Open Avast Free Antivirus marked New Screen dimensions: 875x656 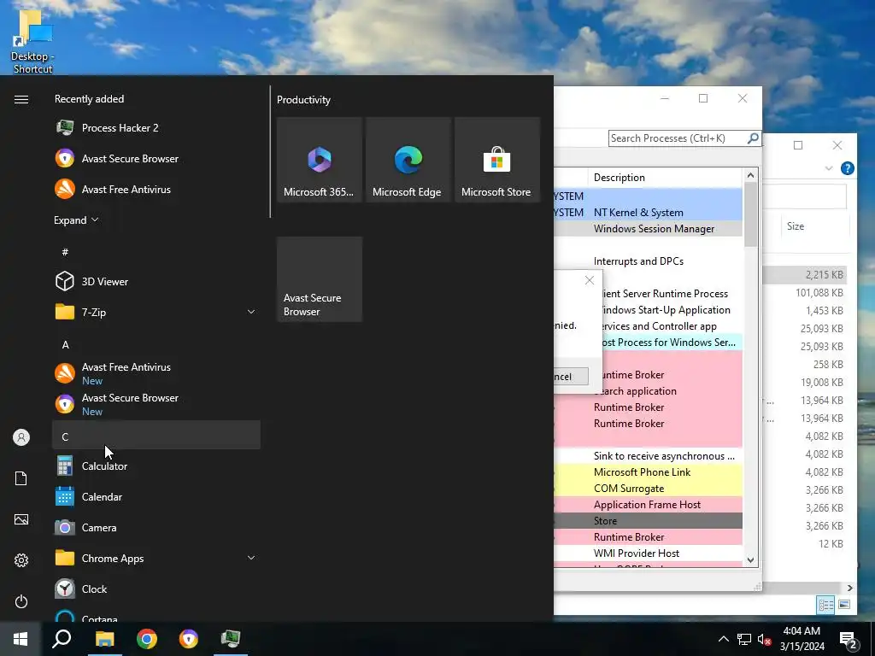156,373
